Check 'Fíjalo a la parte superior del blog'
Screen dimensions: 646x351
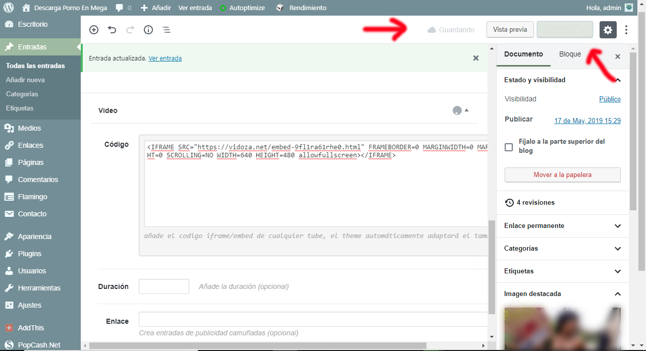click(x=509, y=147)
